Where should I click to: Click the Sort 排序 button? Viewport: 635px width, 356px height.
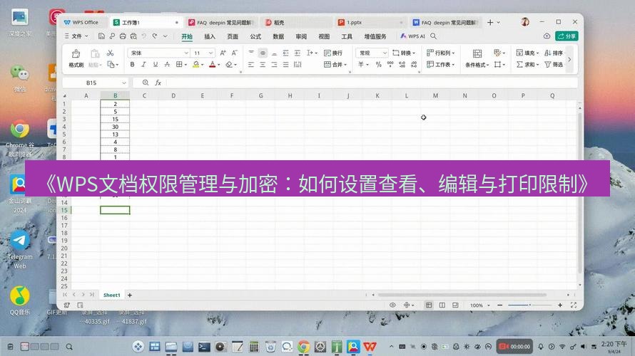coord(554,53)
